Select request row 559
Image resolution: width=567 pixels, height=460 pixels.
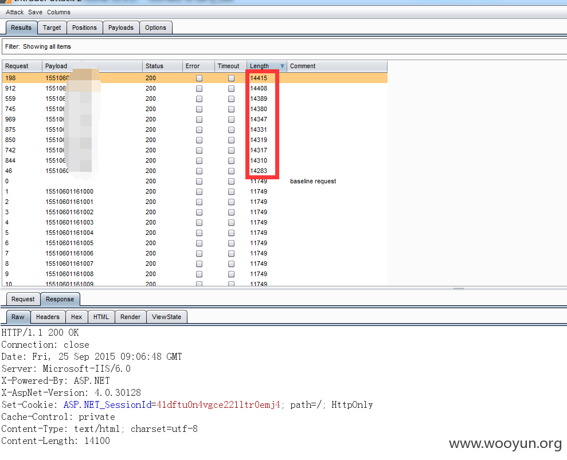point(194,99)
